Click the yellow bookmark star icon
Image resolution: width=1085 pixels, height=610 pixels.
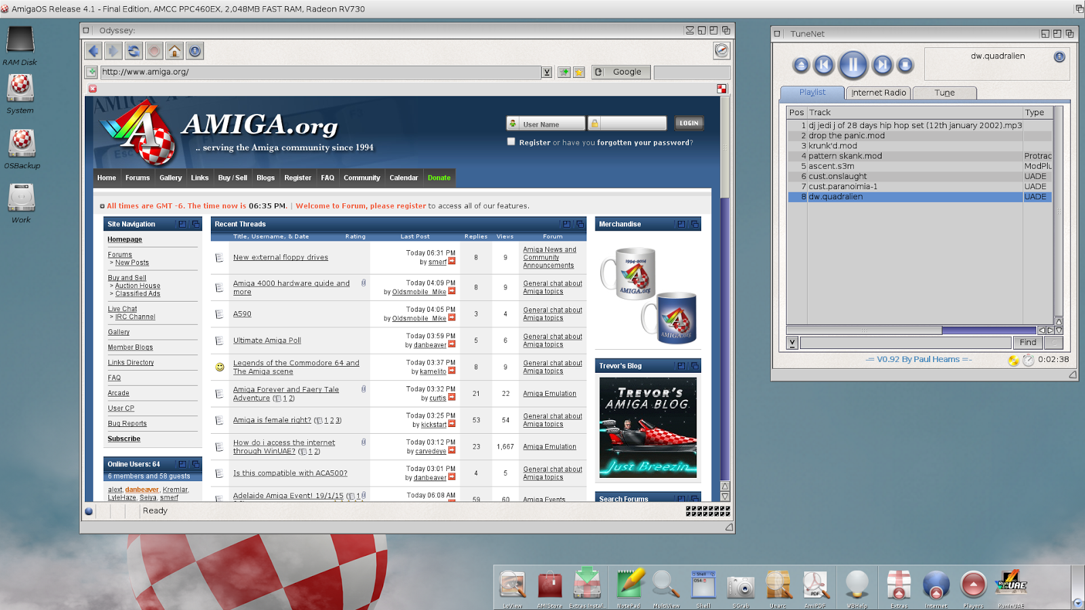(578, 72)
